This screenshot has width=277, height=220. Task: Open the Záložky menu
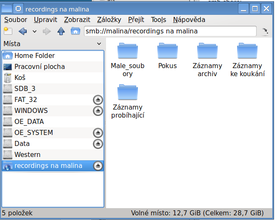(109, 19)
